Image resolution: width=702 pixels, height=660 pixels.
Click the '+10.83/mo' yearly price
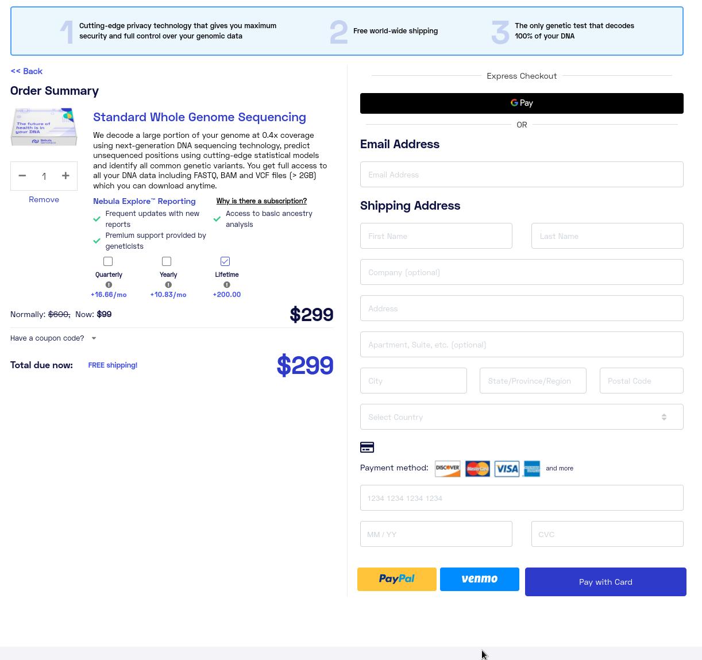pyautogui.click(x=168, y=295)
